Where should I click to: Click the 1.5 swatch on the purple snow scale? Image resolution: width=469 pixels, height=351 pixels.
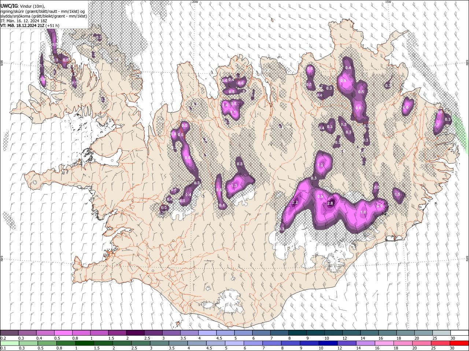click(x=117, y=333)
